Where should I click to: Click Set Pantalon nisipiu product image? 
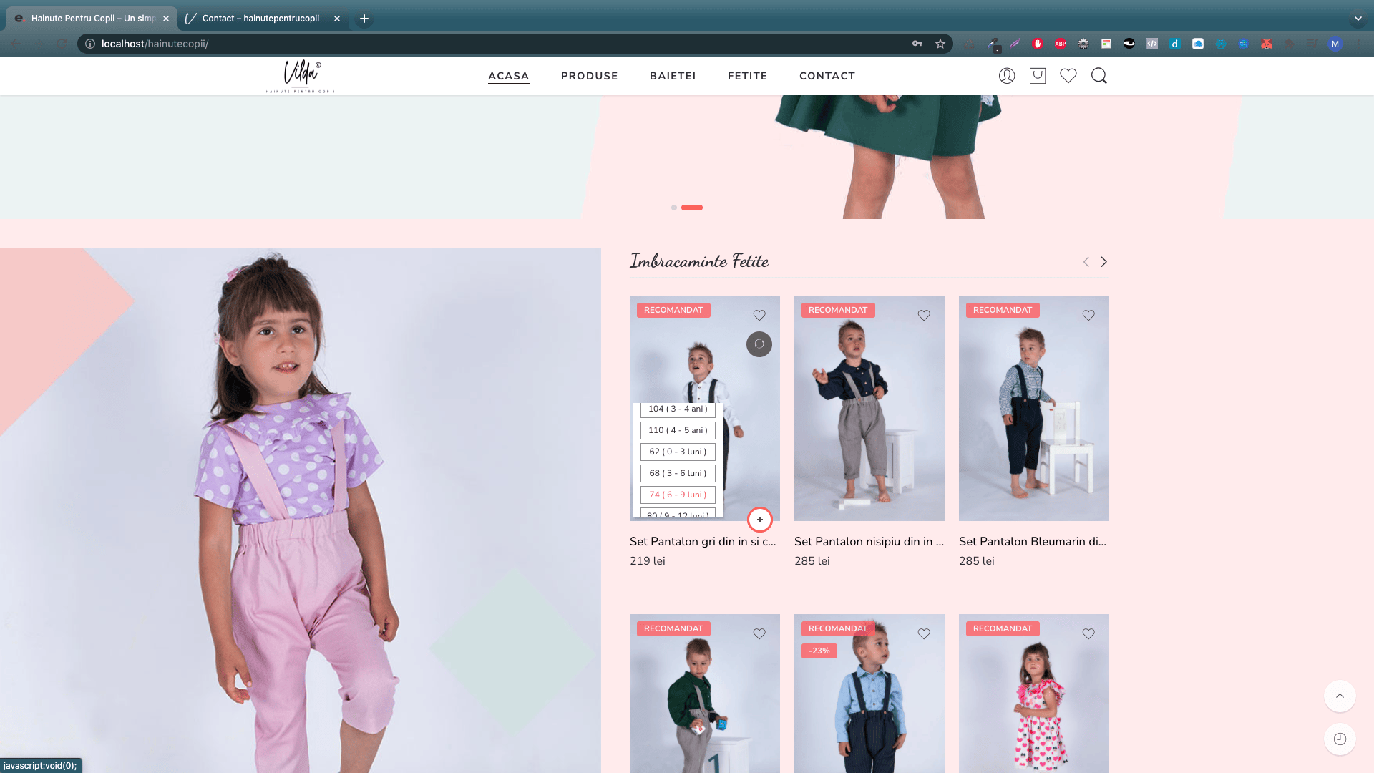(869, 408)
